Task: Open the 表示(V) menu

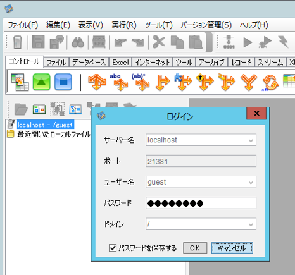Action: click(x=91, y=25)
